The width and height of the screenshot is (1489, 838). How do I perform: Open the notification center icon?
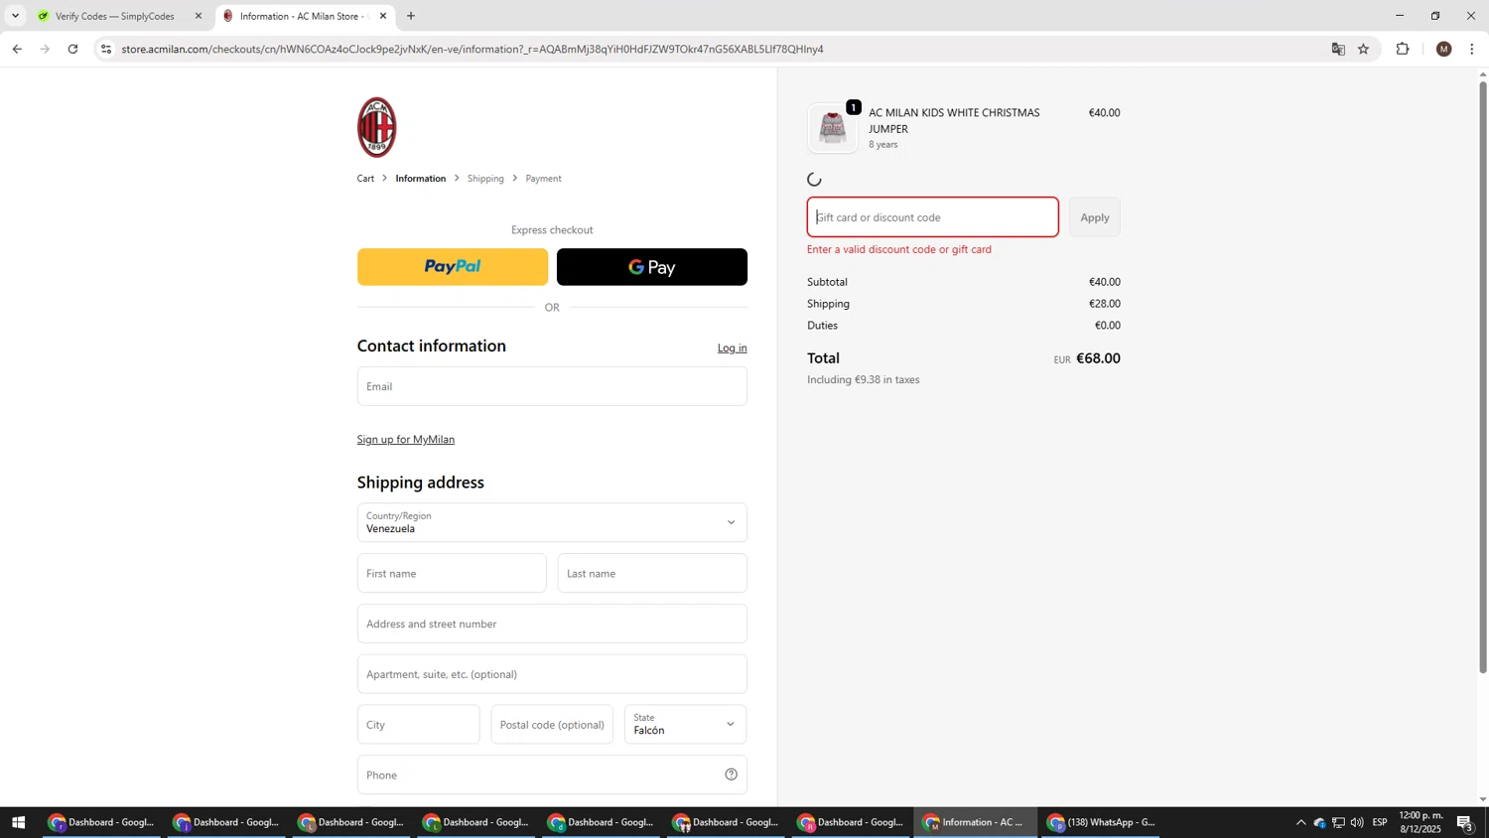click(1466, 822)
